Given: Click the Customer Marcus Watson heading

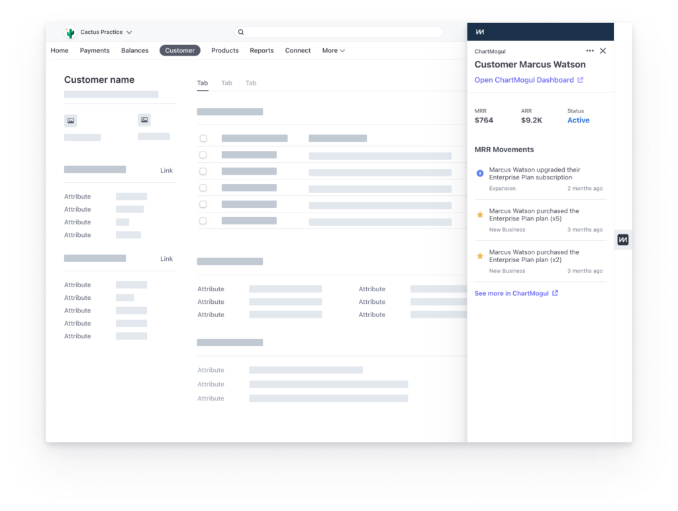Looking at the screenshot, I should pyautogui.click(x=530, y=64).
